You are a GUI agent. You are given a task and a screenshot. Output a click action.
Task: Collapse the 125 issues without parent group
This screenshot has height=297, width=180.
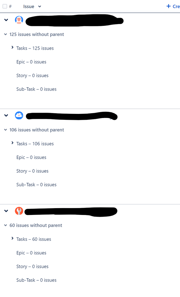(5, 34)
